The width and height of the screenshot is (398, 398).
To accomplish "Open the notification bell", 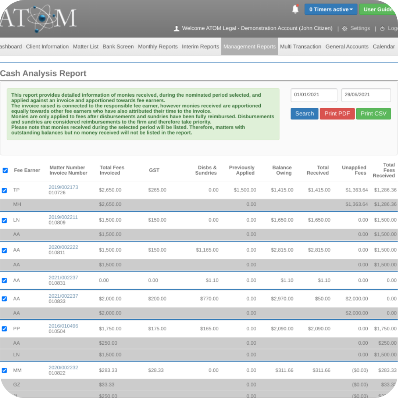I will 295,9.
